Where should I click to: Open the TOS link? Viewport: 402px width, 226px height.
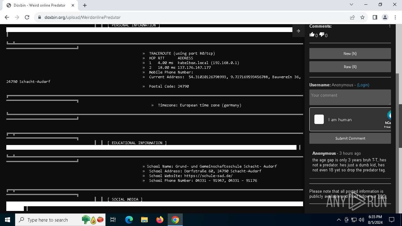pos(381,196)
